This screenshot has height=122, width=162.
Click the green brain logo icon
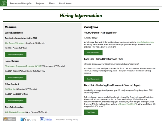tap(4, 3)
